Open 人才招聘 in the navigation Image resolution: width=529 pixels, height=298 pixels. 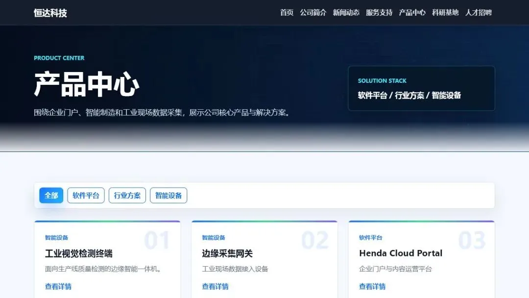point(478,12)
